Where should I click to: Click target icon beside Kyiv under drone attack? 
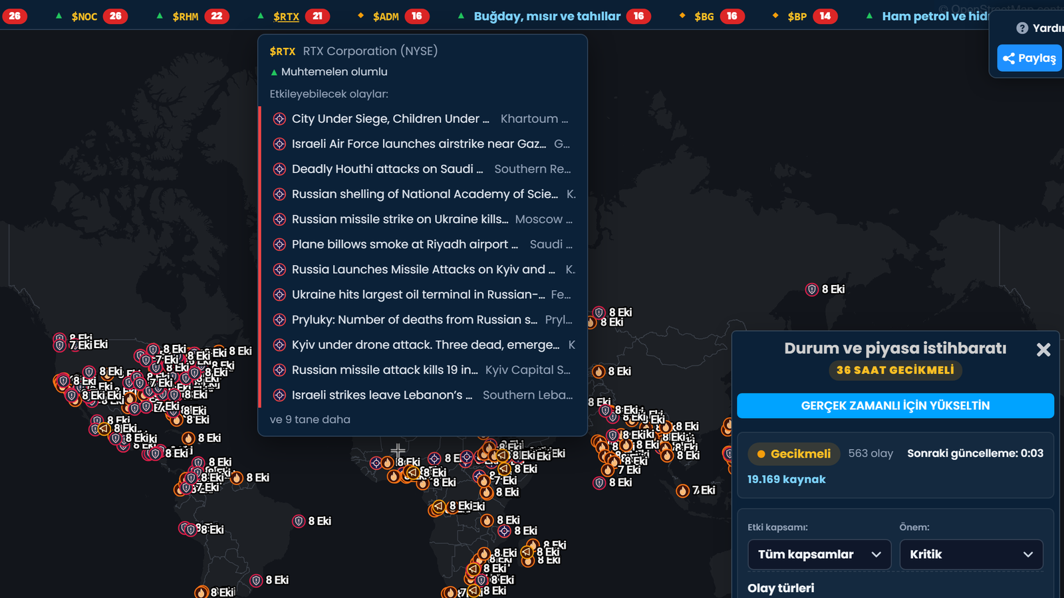[279, 345]
